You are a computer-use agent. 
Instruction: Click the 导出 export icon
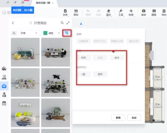click(x=164, y=13)
